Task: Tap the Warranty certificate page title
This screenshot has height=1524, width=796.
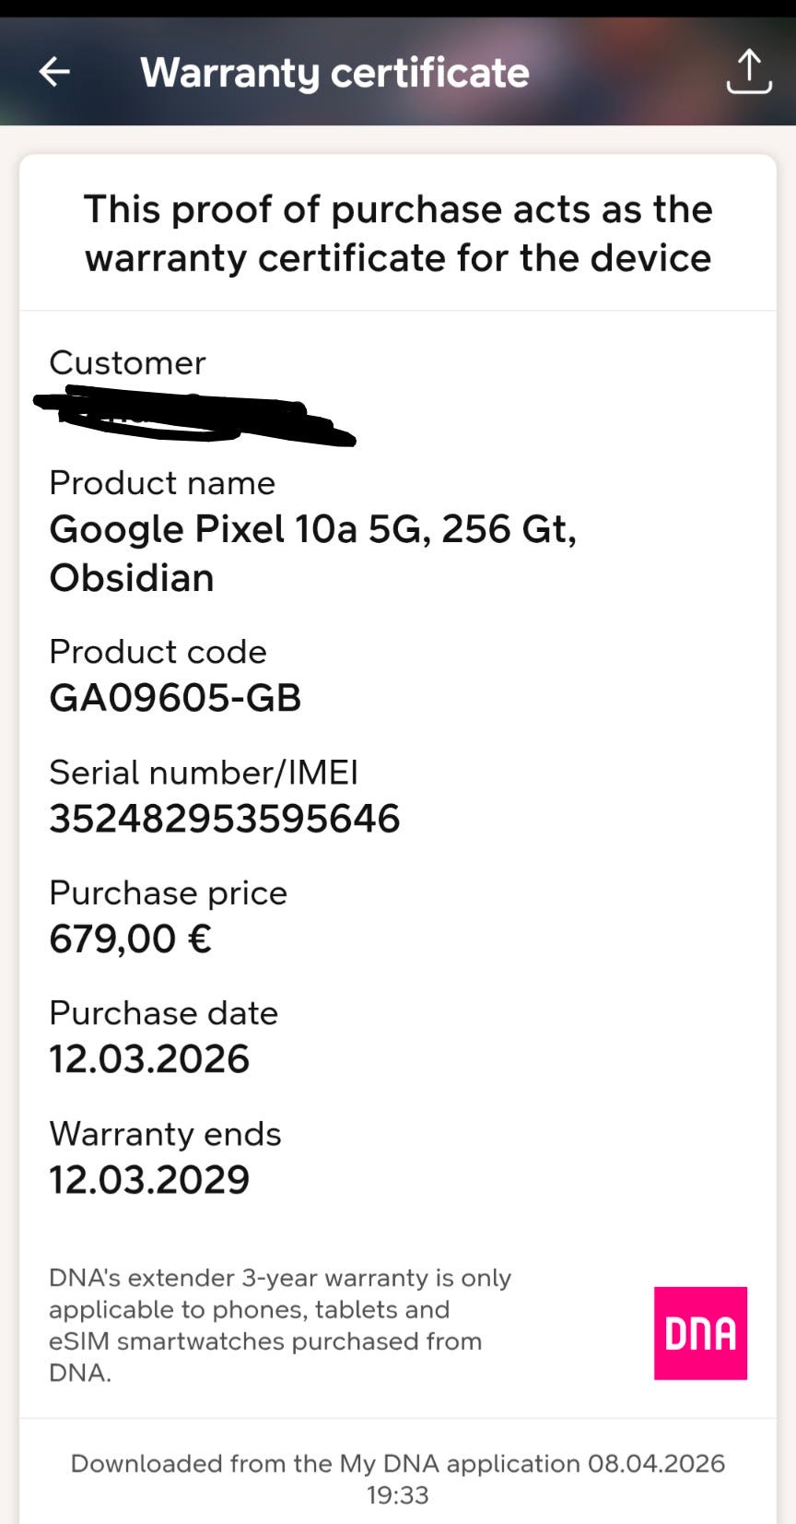Action: pos(334,73)
